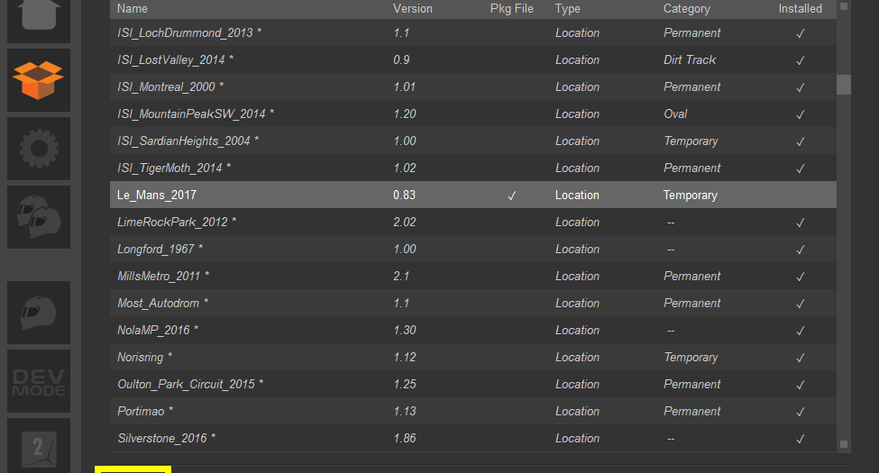Click installed checkmark for Portimao
The width and height of the screenshot is (879, 473).
[x=800, y=412]
